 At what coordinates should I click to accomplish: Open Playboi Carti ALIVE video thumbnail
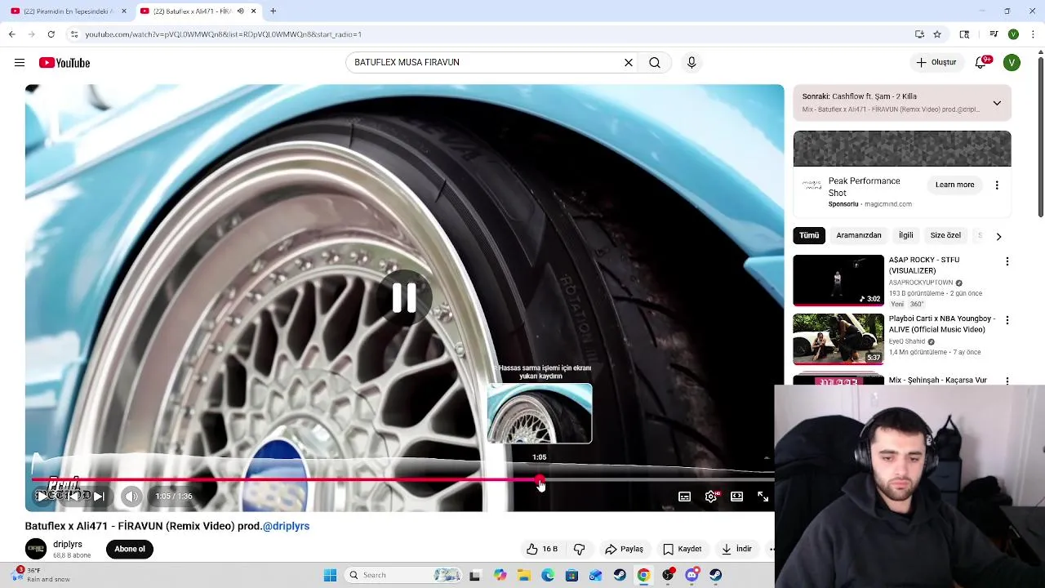838,339
